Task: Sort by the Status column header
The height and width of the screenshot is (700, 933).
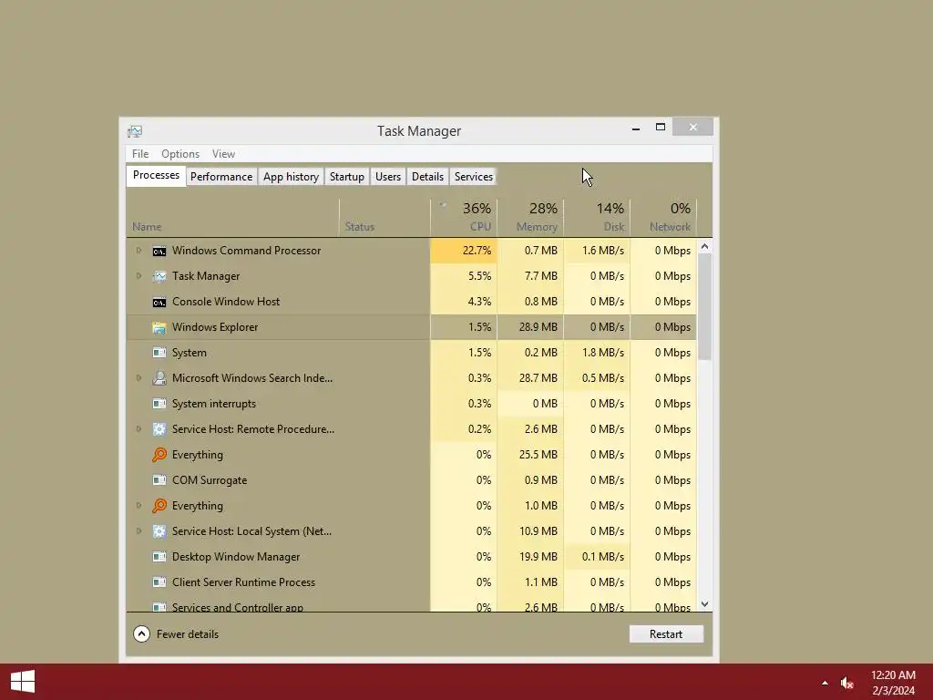Action: coord(385,217)
